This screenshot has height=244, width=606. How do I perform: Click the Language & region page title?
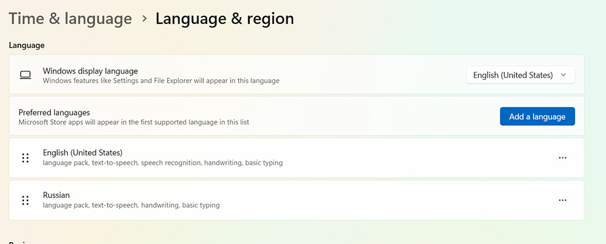[224, 18]
